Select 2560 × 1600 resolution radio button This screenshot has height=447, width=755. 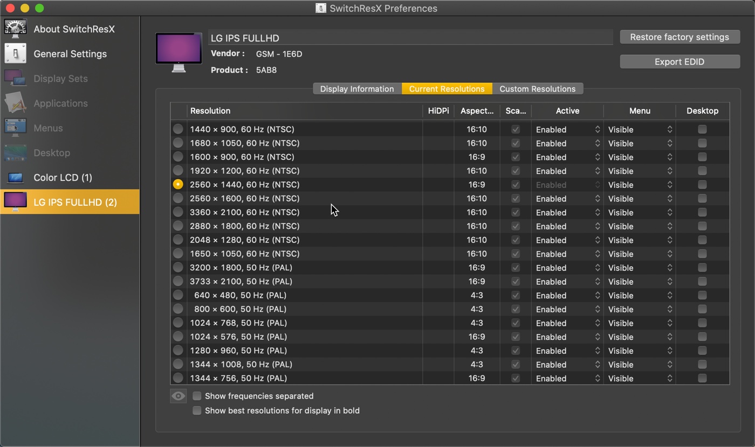tap(178, 198)
